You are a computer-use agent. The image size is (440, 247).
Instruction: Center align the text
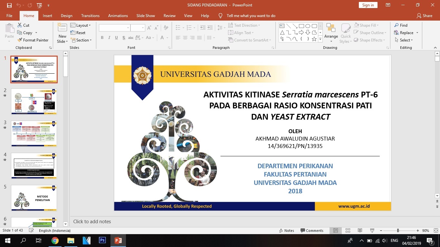click(x=185, y=38)
